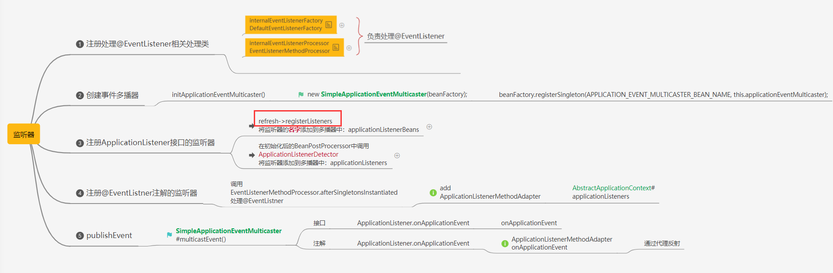Select the root node 监听器
Viewport: 833px width, 273px height.
(24, 134)
